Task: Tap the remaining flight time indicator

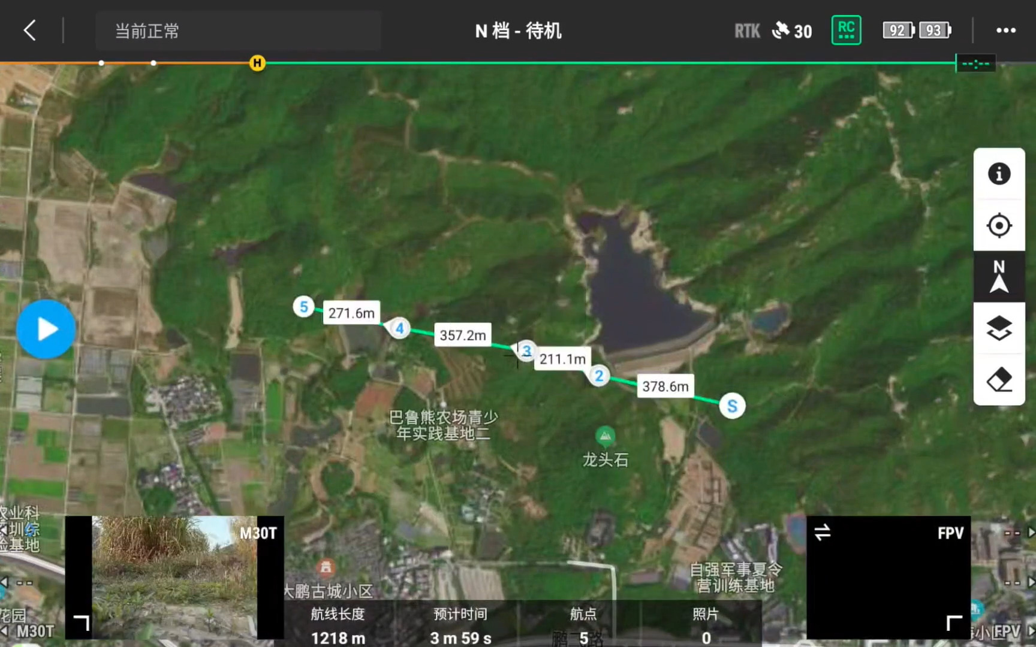Action: coord(976,64)
